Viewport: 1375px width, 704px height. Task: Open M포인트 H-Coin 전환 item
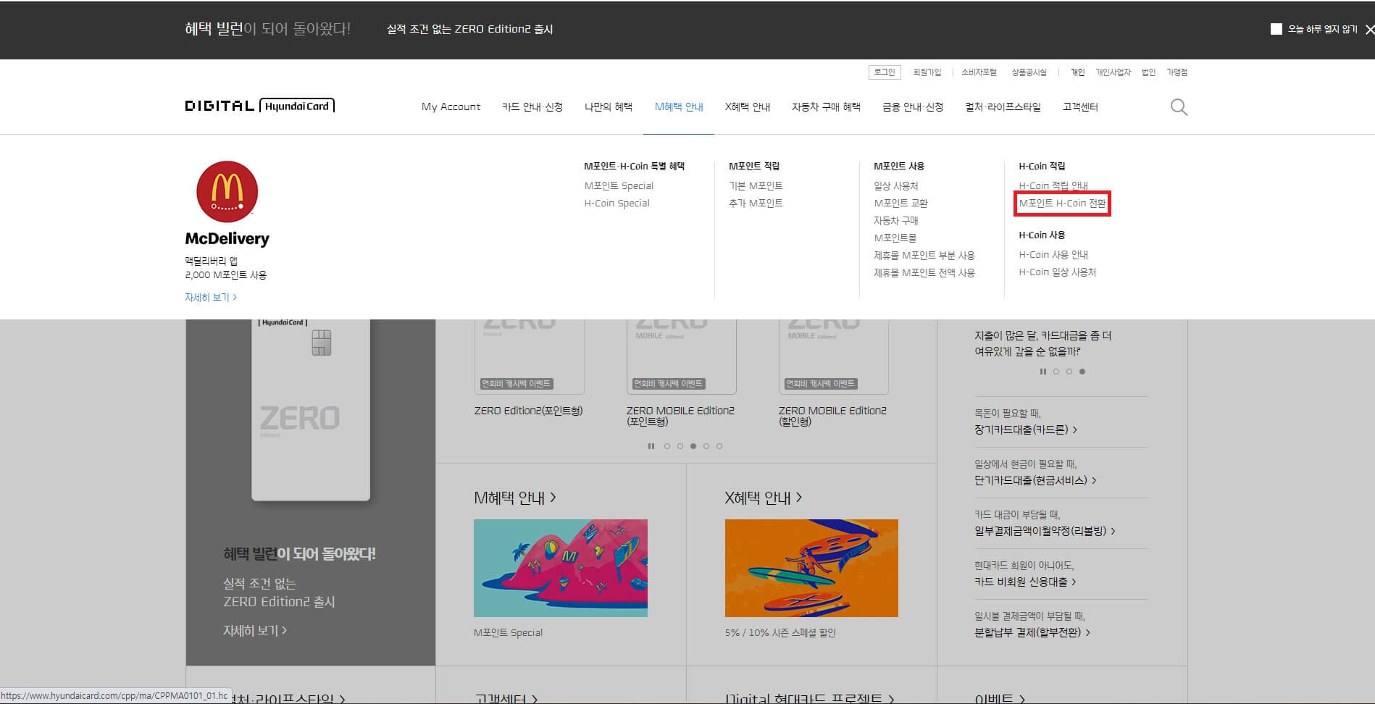tap(1062, 203)
